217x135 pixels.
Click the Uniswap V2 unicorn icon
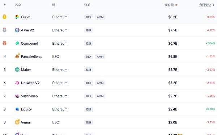point(17,83)
